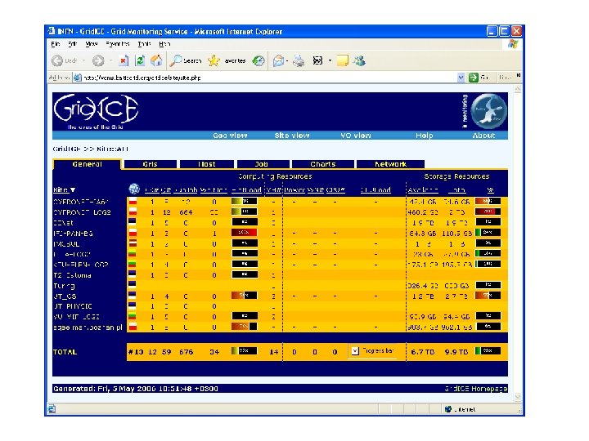Click TOTAL row run load bar
The width and height of the screenshot is (589, 441).
click(244, 351)
